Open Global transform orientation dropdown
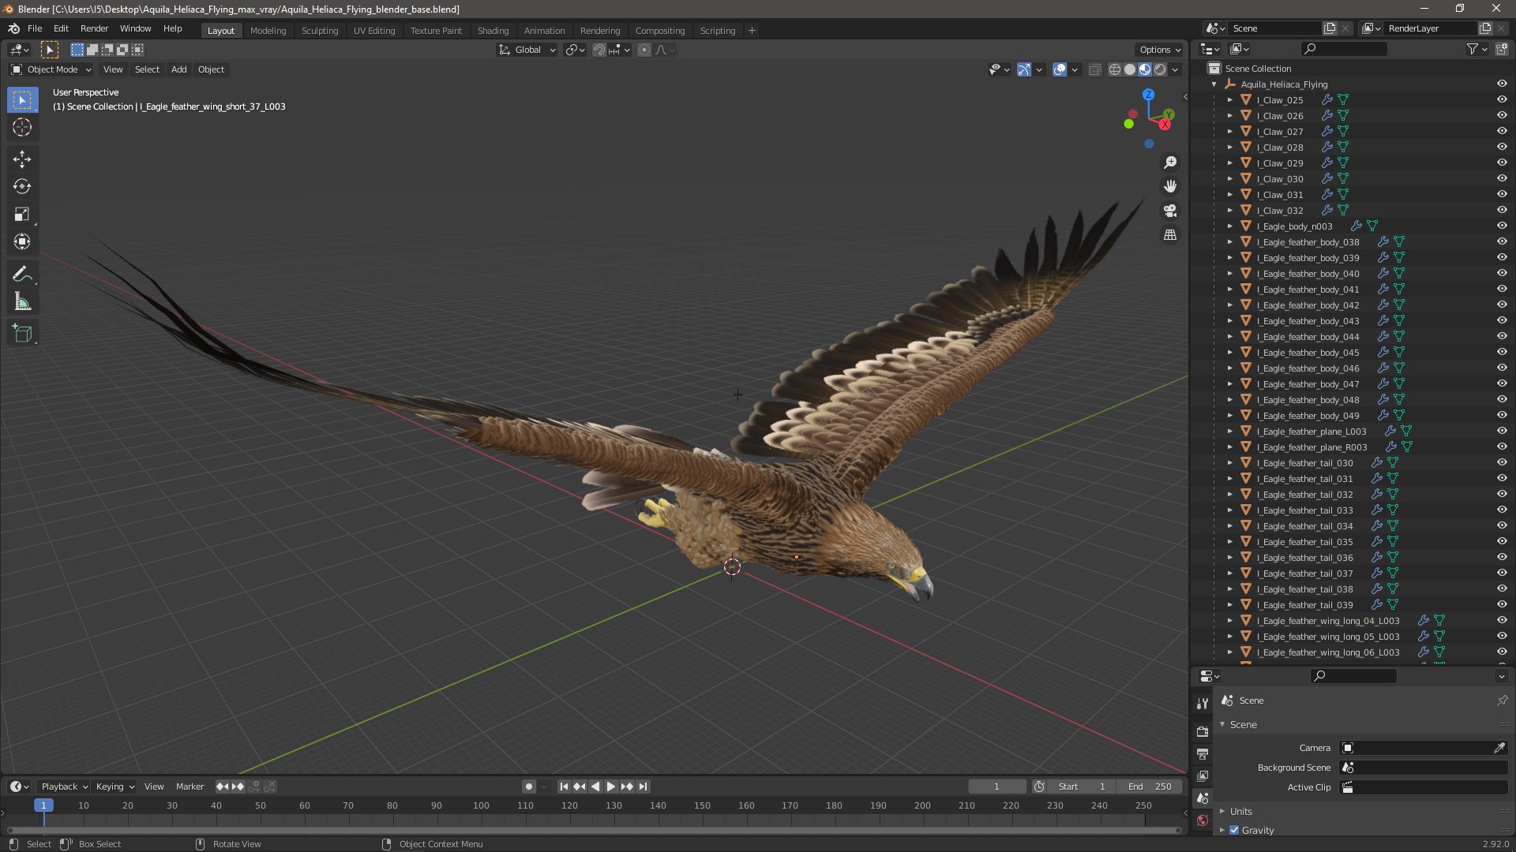1516x852 pixels. pos(527,50)
